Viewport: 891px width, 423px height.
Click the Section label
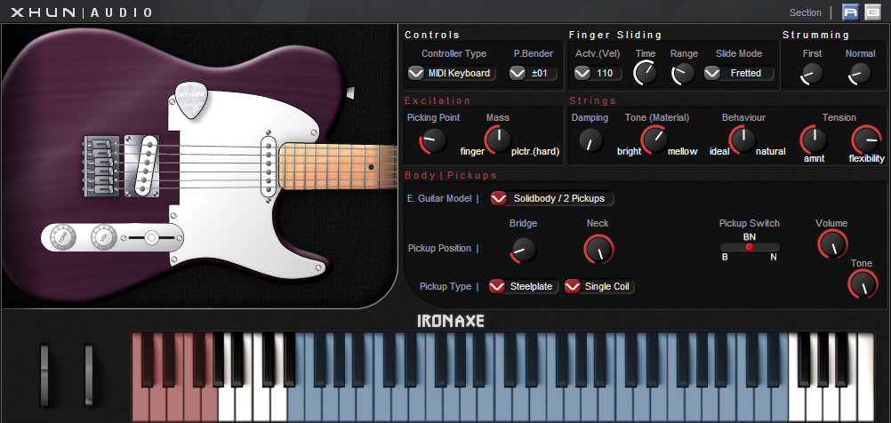pyautogui.click(x=806, y=12)
